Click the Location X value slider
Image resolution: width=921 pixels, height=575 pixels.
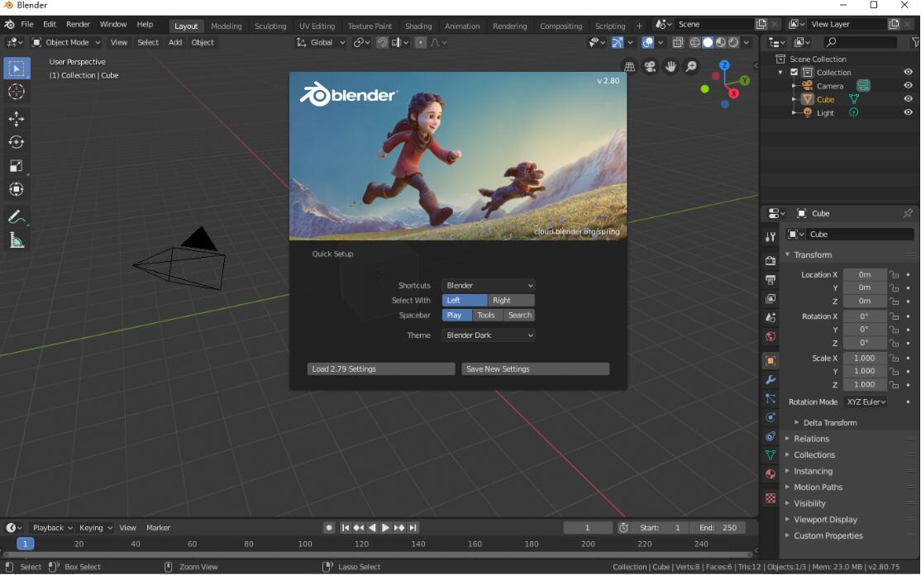click(x=865, y=274)
